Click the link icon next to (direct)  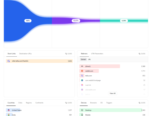[x=82, y=66]
